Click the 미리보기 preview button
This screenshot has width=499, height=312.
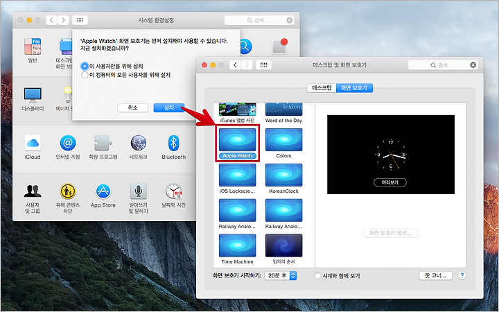(x=390, y=182)
